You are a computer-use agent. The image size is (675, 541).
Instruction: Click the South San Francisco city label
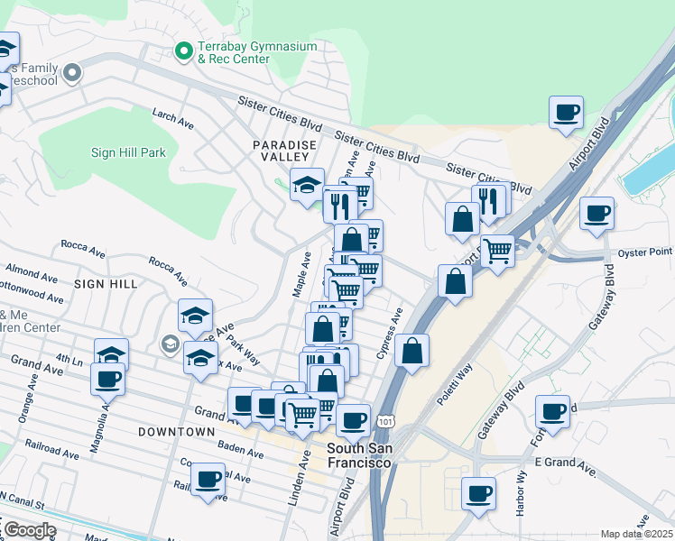[x=359, y=455]
